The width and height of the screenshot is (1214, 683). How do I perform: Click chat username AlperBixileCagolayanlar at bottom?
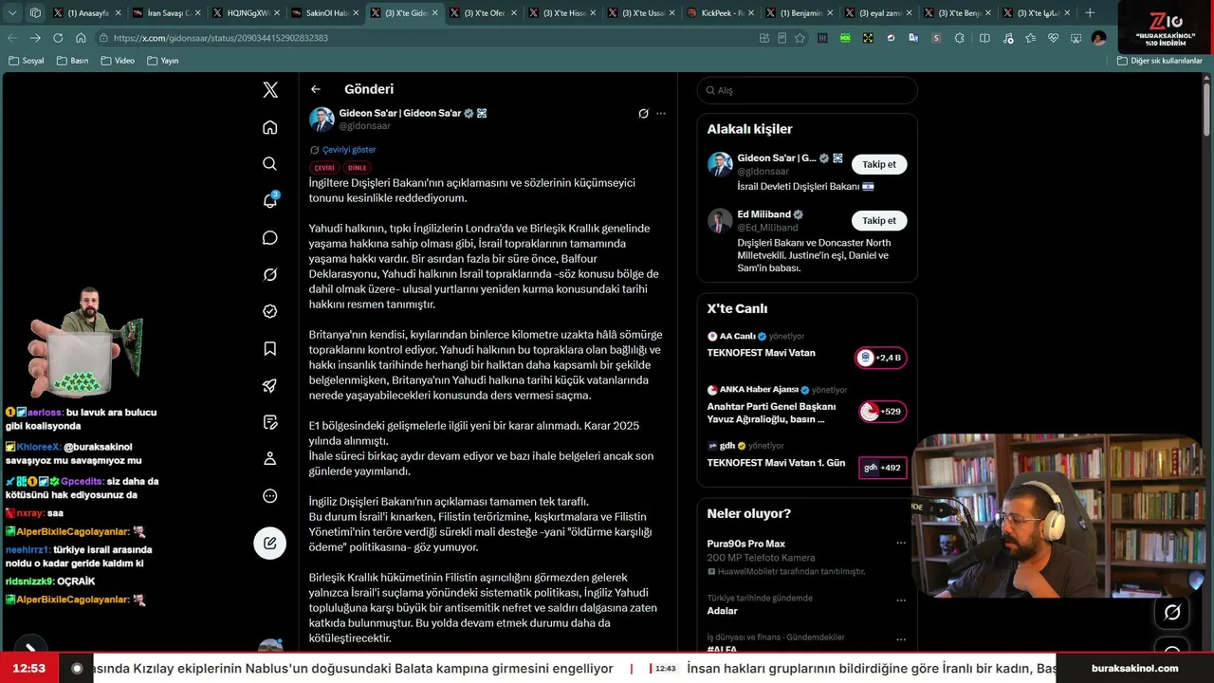click(x=72, y=600)
